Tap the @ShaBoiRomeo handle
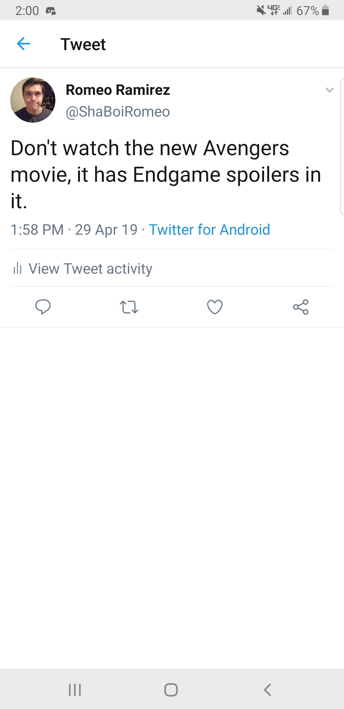This screenshot has width=344, height=709. click(118, 112)
